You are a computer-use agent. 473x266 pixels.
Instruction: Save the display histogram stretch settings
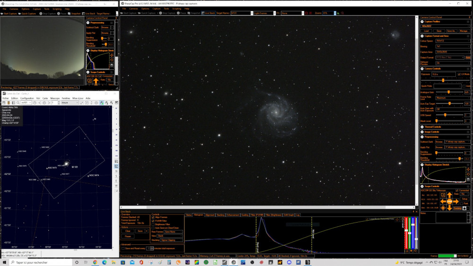(x=468, y=179)
